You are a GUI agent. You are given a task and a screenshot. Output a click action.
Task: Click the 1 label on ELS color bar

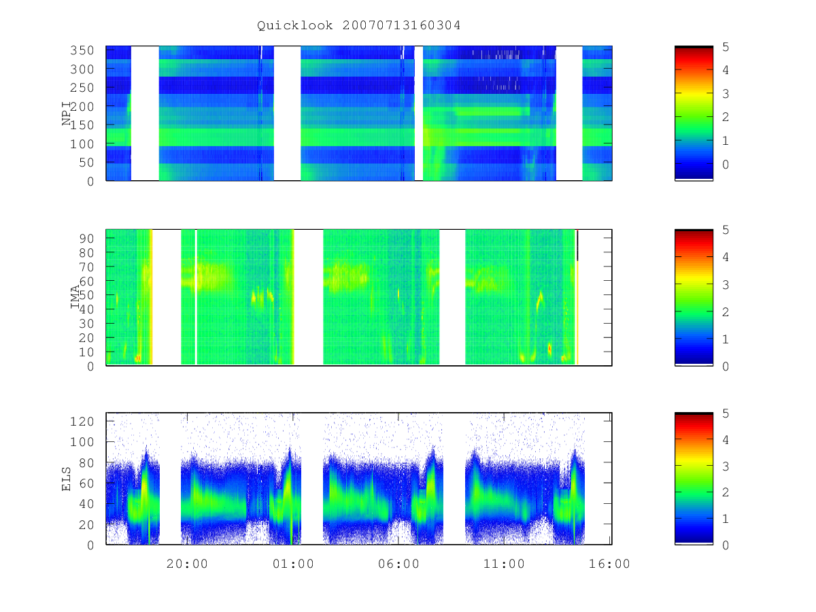point(726,519)
